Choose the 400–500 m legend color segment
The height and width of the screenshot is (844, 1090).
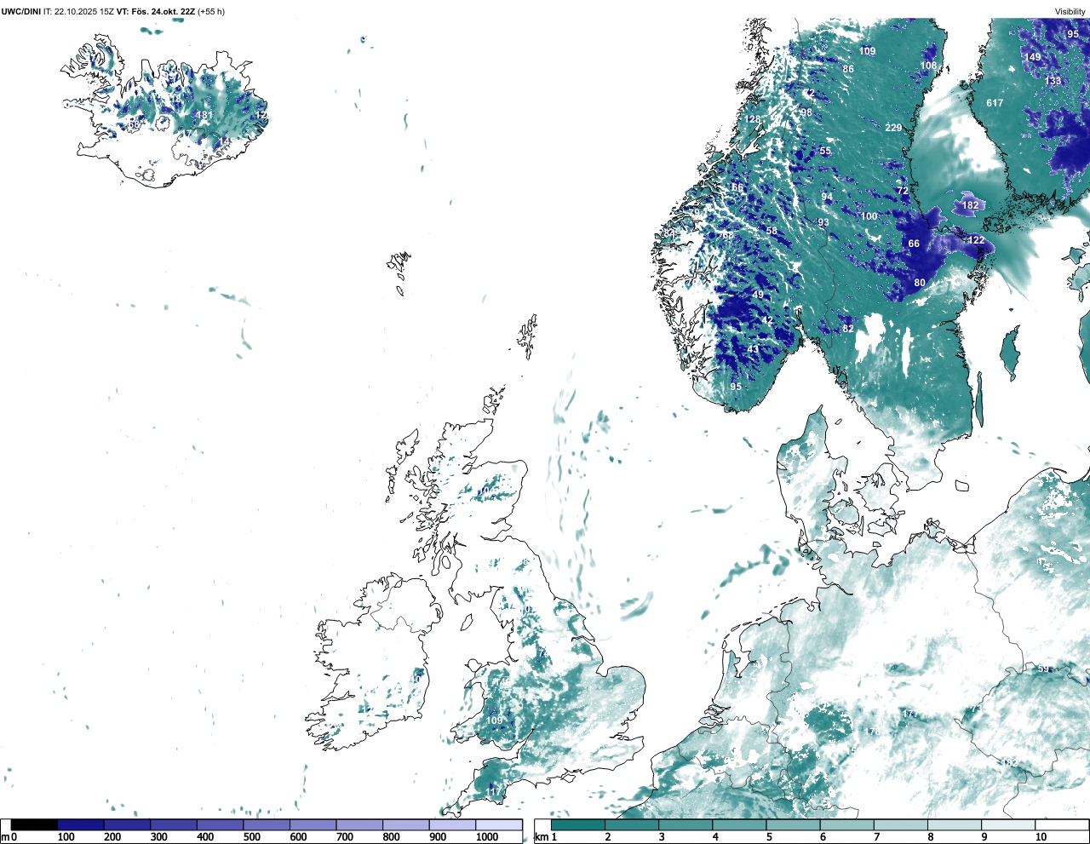[221, 825]
